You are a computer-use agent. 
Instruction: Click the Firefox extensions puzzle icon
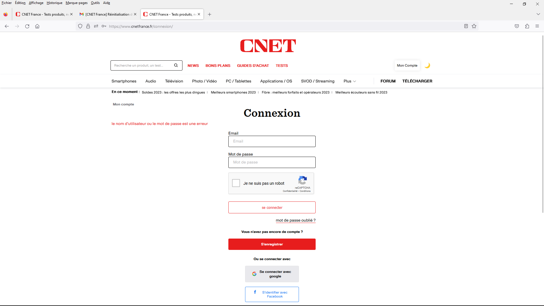pyautogui.click(x=527, y=26)
